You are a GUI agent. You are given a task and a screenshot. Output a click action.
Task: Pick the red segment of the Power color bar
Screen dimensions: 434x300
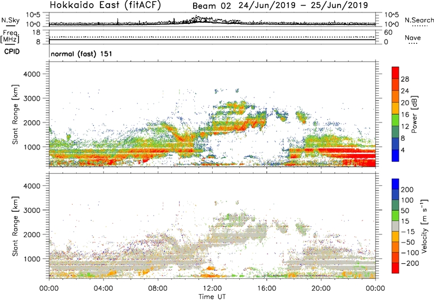point(395,73)
